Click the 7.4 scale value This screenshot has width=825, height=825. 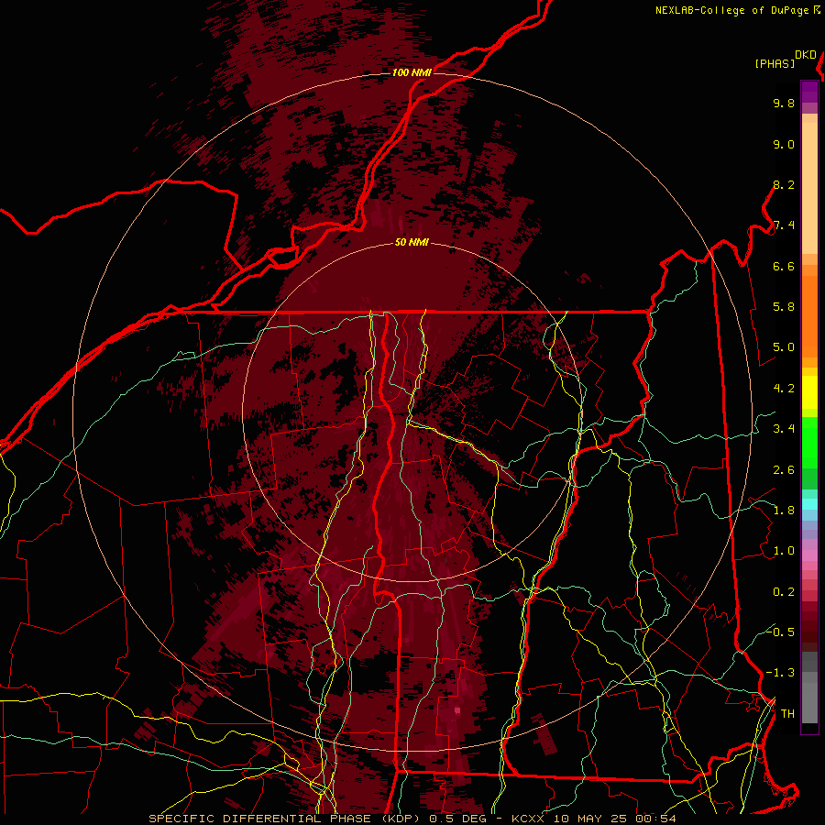[x=784, y=225]
